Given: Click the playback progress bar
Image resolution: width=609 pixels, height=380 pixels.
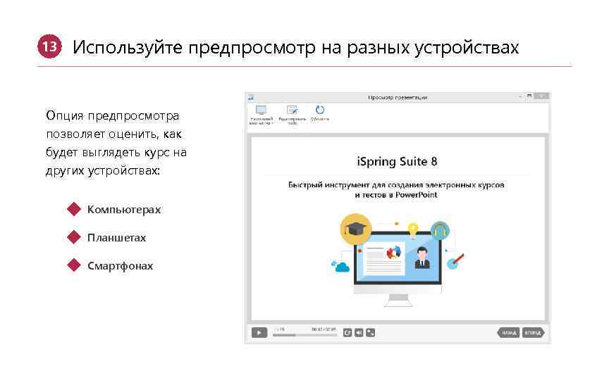Looking at the screenshot, I should pyautogui.click(x=305, y=335).
